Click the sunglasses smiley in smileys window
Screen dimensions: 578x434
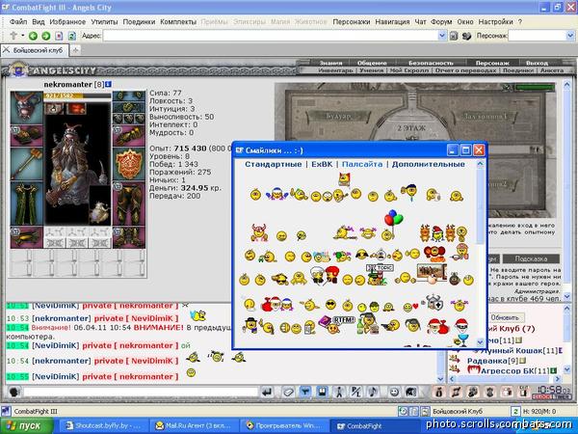point(331,305)
